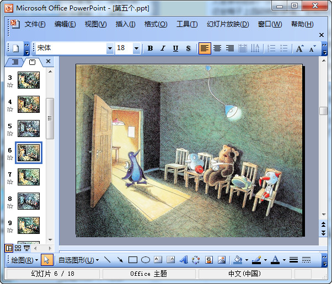Select the Line drawing tool
The width and height of the screenshot is (332, 284).
(108, 260)
